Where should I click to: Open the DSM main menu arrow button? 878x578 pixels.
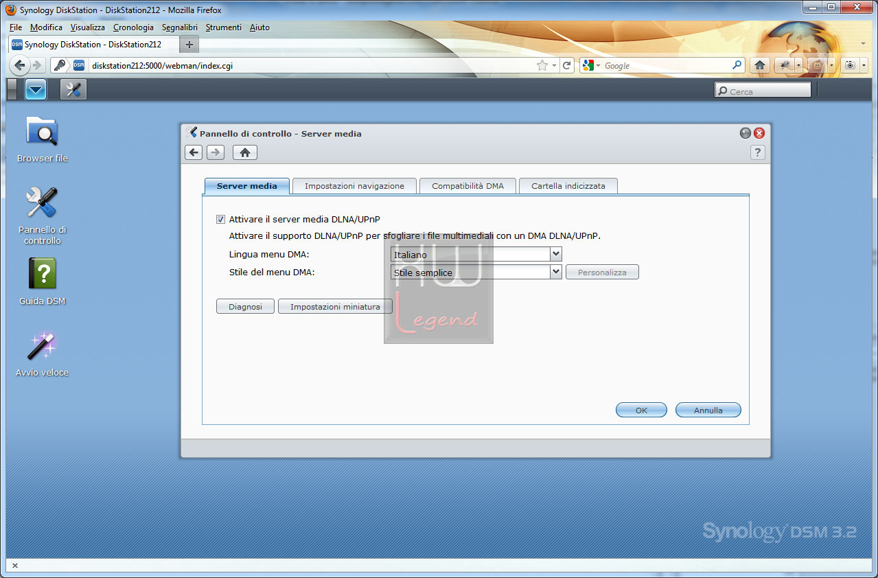35,89
